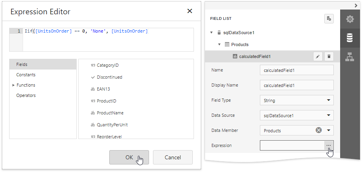Delete calculatedField1 using the trash icon

click(x=329, y=56)
